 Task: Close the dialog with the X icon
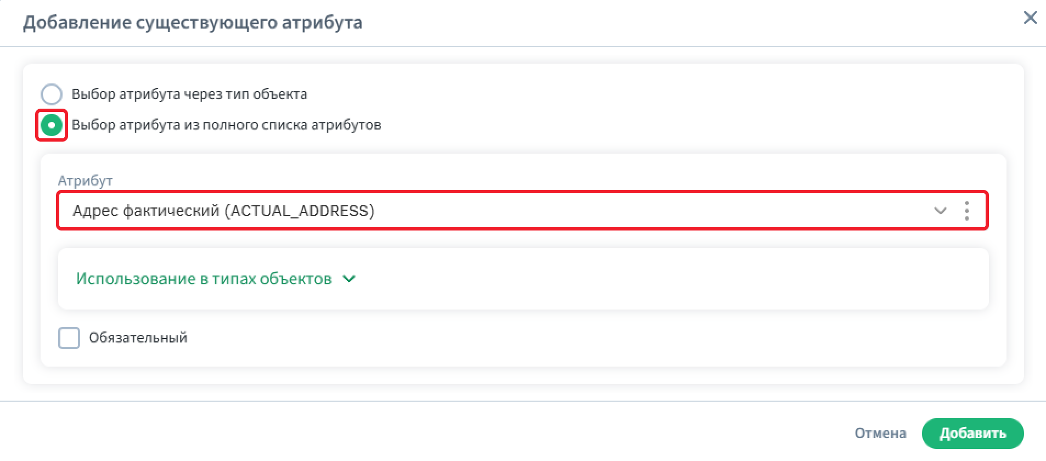1030,18
